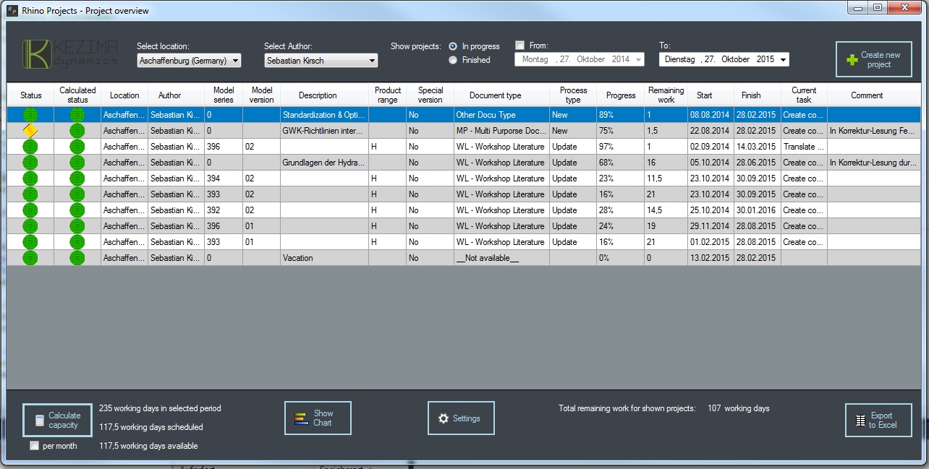Click the gear icon on Settings button
Viewport: 929px width, 469px height.
tap(444, 418)
